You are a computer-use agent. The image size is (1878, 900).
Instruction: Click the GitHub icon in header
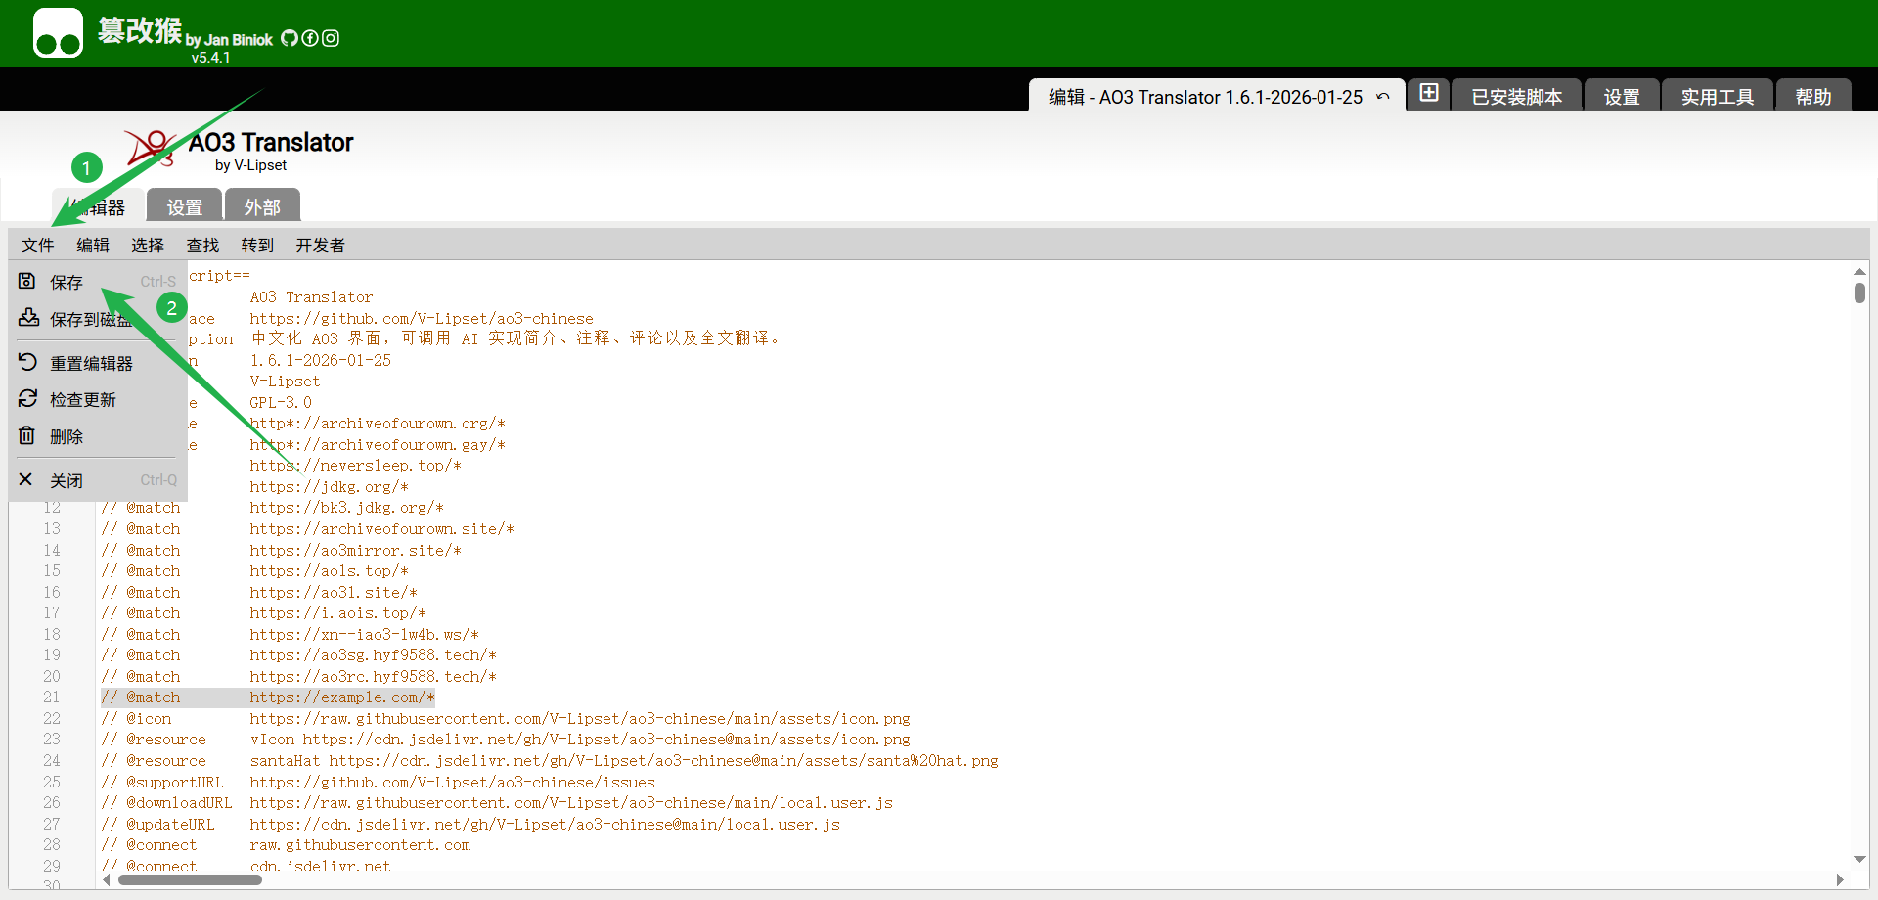point(290,38)
